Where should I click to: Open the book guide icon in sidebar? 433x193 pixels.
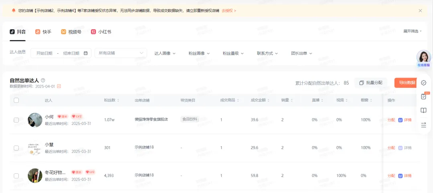coord(423,111)
